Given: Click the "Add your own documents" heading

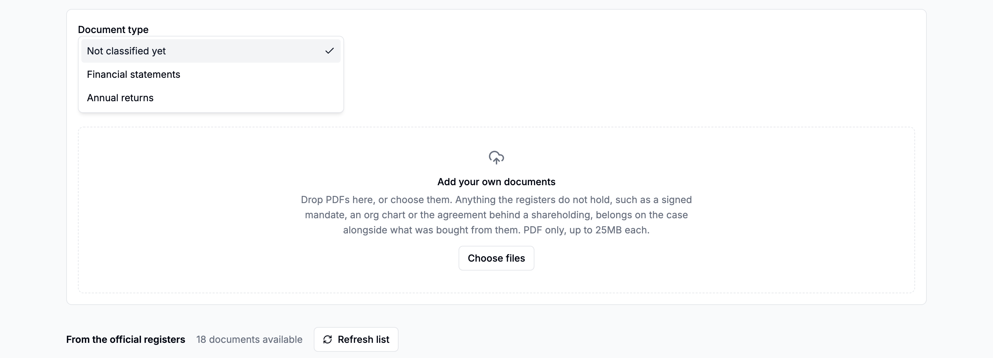Looking at the screenshot, I should [496, 182].
